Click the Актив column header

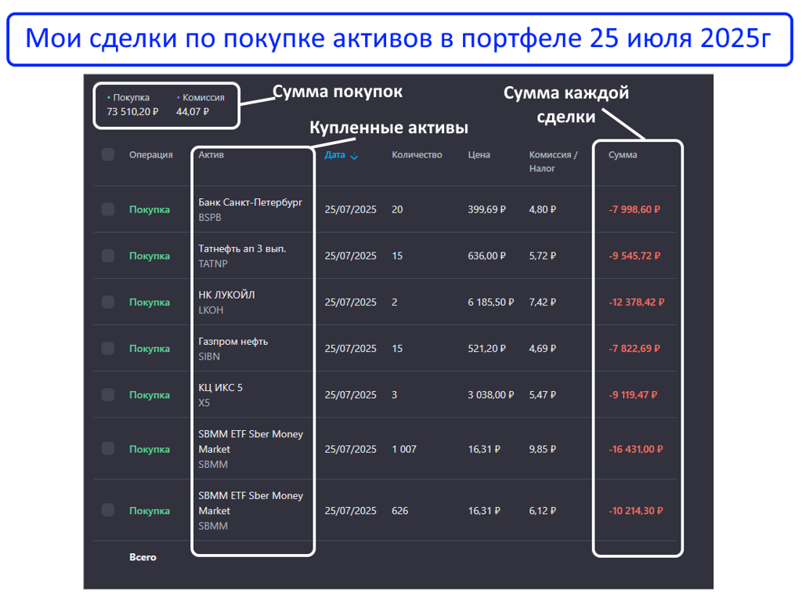211,155
